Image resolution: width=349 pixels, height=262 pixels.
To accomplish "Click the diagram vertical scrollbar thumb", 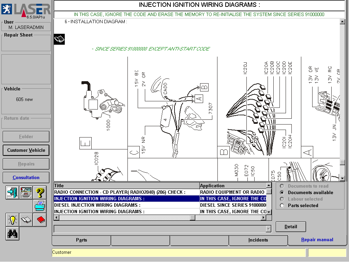I will [x=342, y=162].
